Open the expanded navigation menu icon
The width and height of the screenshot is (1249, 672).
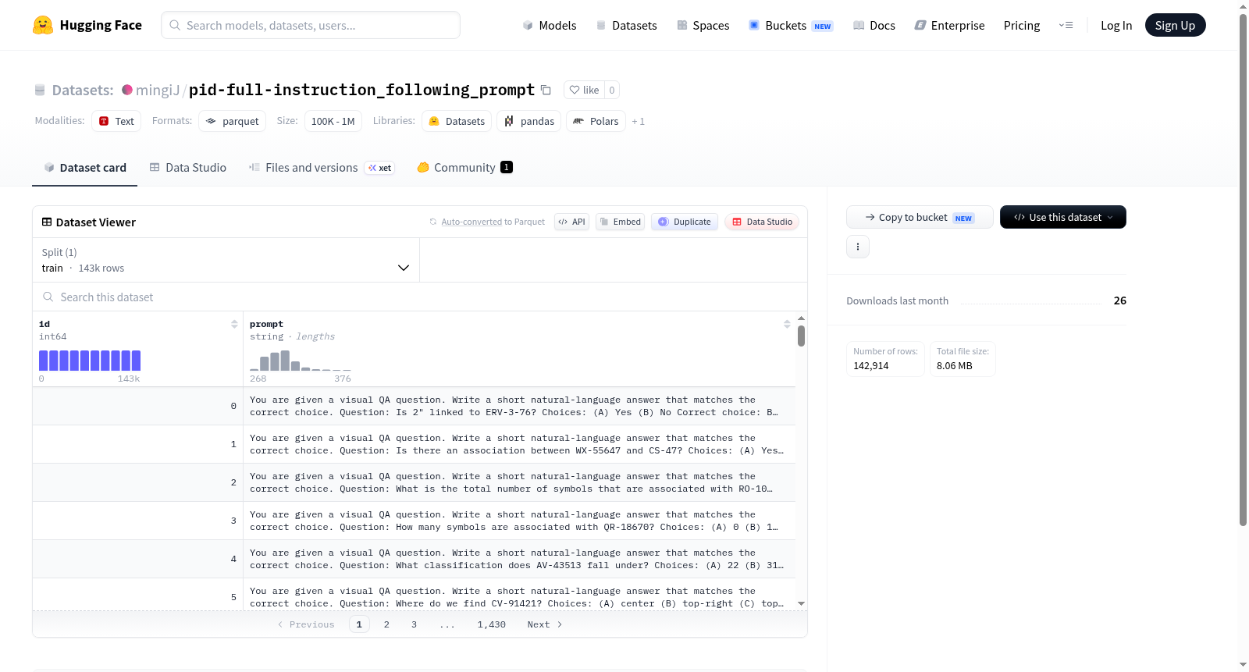click(1066, 25)
